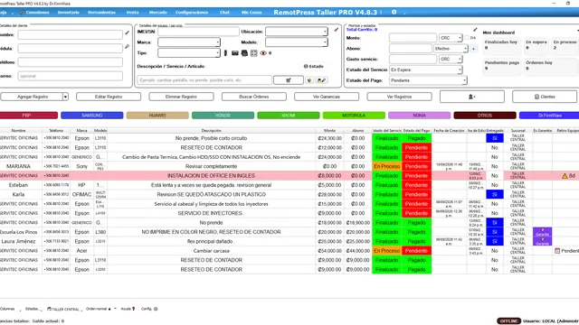Click the Garantía badge in Laura Jiménez row
Screen dimensions: 579x325
click(542, 241)
